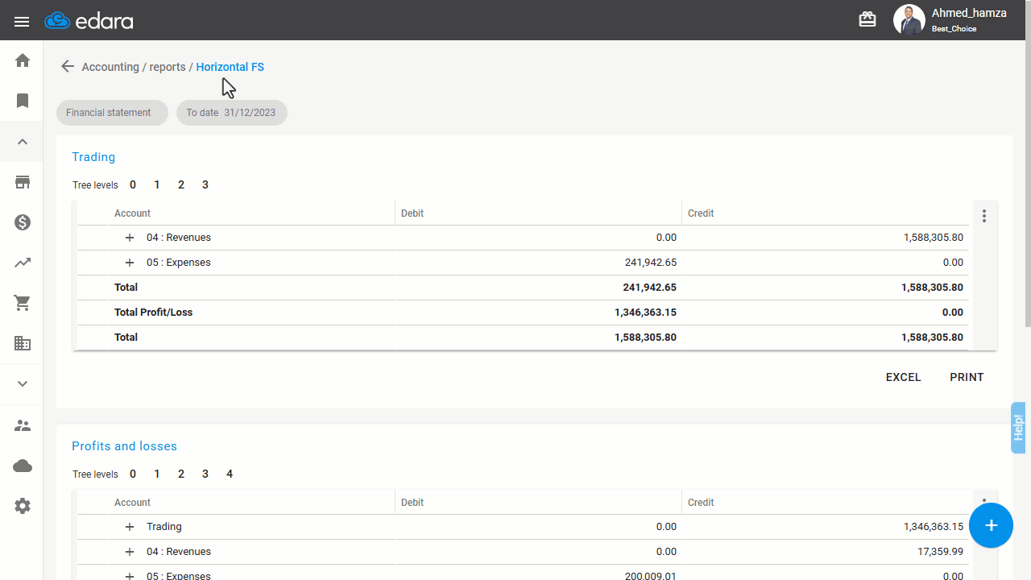
Task: Set Profits and losses tree level to 1
Action: click(x=157, y=474)
